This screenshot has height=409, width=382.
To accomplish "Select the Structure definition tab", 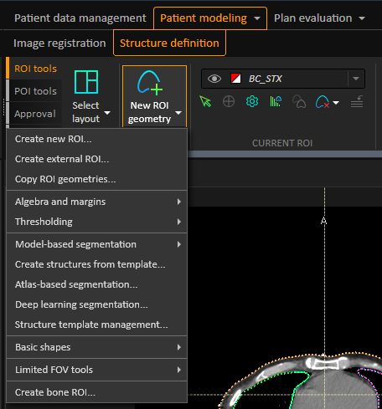I will (169, 43).
